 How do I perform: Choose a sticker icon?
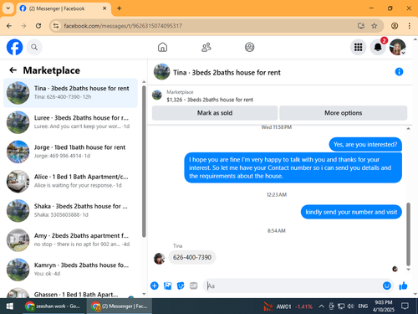coord(181,286)
